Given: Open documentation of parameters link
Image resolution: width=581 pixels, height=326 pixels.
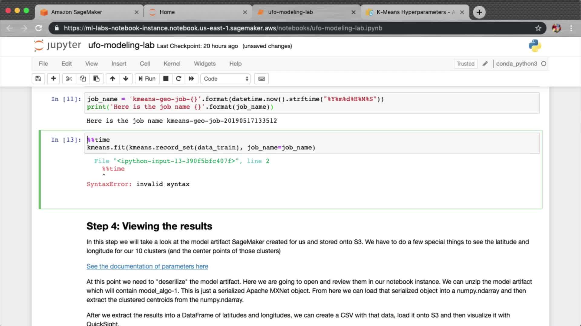Looking at the screenshot, I should (147, 266).
